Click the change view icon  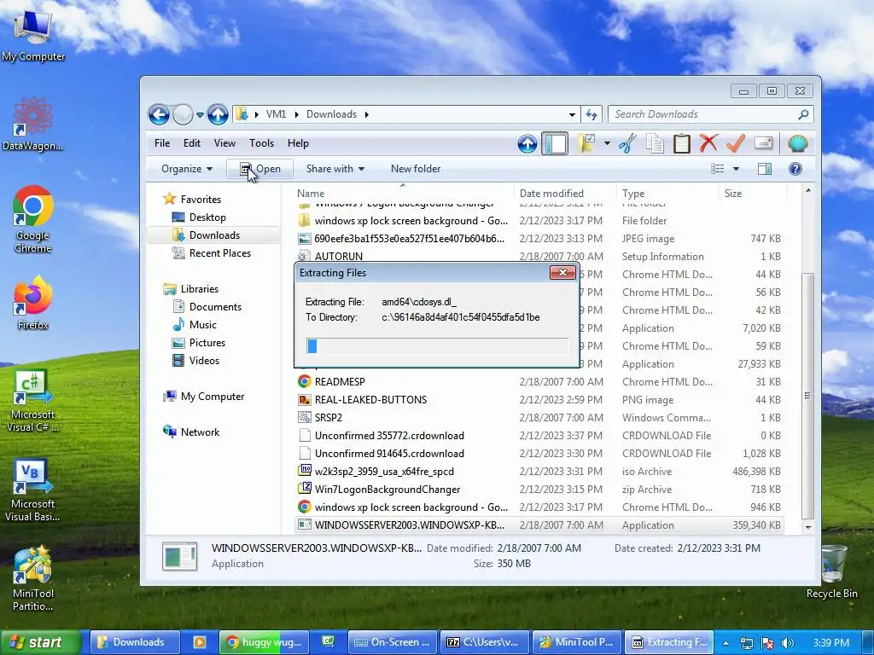point(718,169)
